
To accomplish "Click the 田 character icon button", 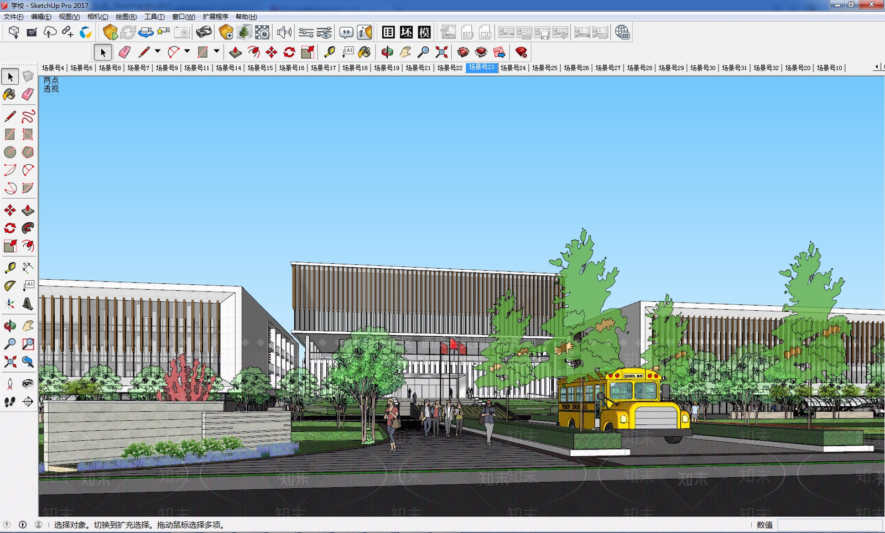I will [x=388, y=33].
